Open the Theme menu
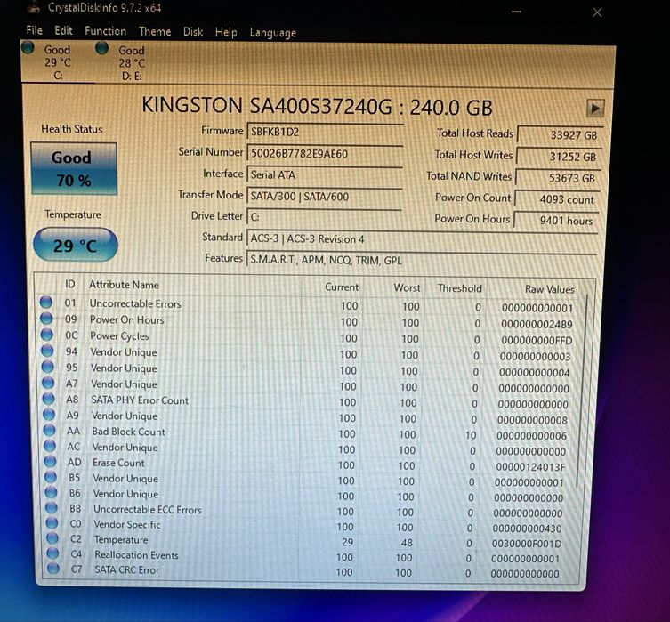The image size is (670, 622). pyautogui.click(x=155, y=32)
